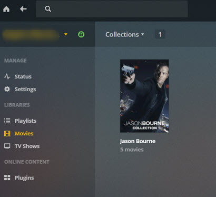Open the Playlists library
Viewport: 216px width, 197px height.
[25, 121]
